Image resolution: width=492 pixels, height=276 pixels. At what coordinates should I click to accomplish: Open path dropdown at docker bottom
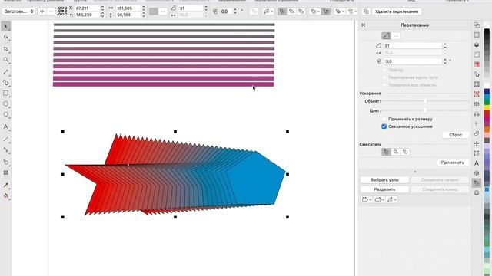click(x=392, y=199)
